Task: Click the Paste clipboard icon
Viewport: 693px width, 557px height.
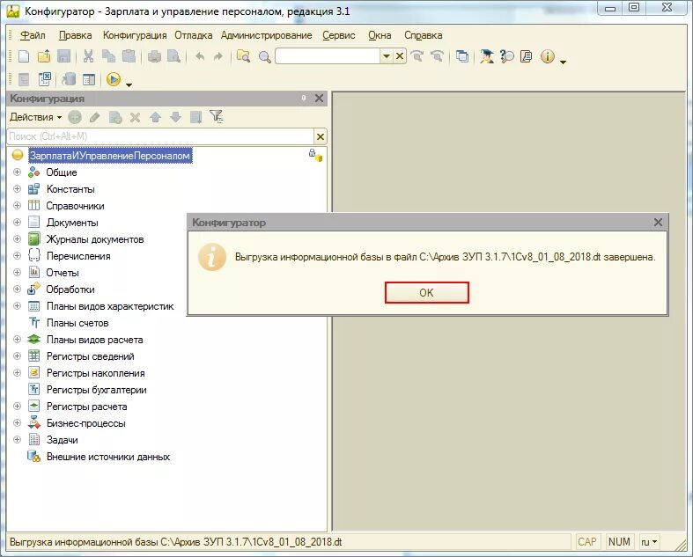Action: pyautogui.click(x=129, y=56)
